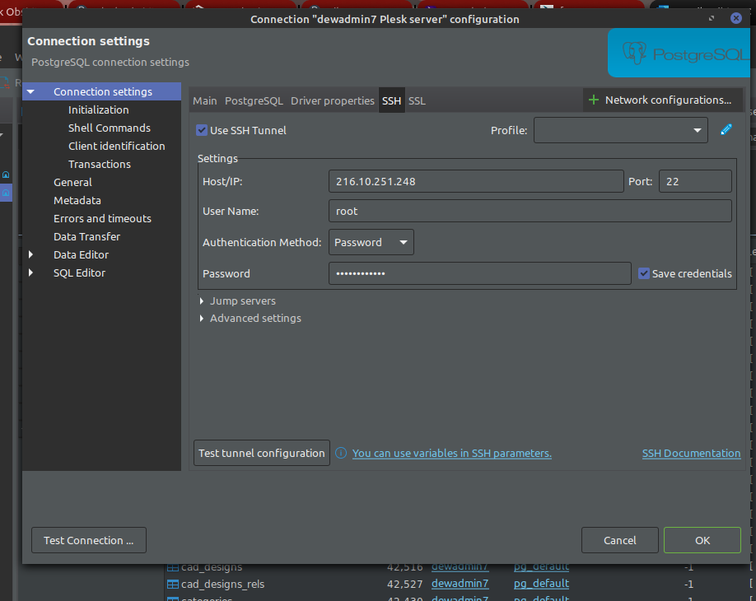Screen dimensions: 756x601
Task: Click the green plus Network configurations icon
Action: 594,100
